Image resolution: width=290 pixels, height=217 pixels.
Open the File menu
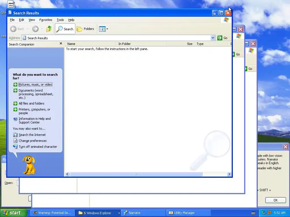(12, 20)
